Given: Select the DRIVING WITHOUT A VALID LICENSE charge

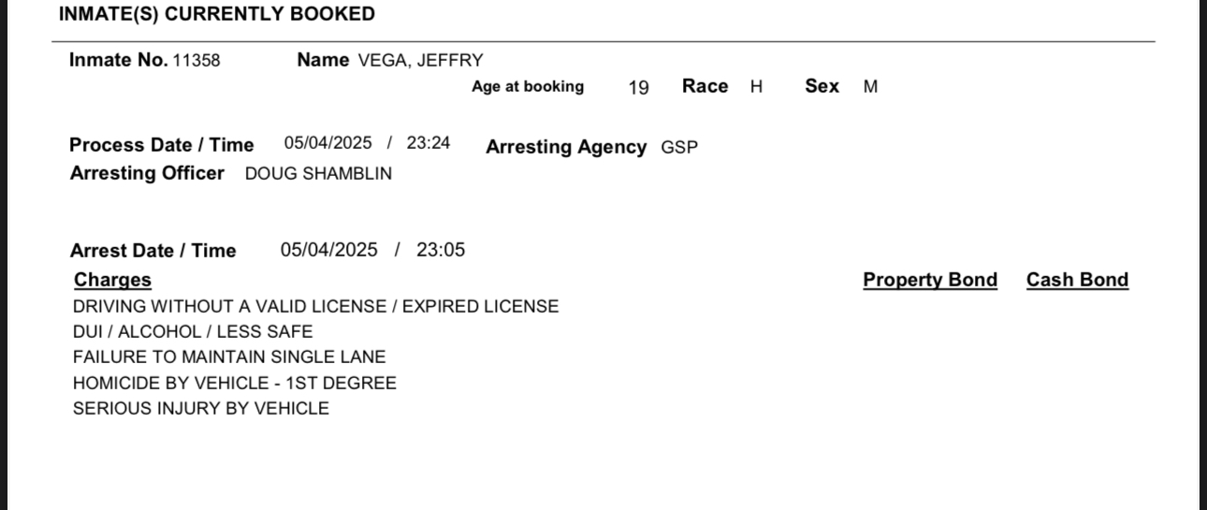Looking at the screenshot, I should click(x=315, y=307).
